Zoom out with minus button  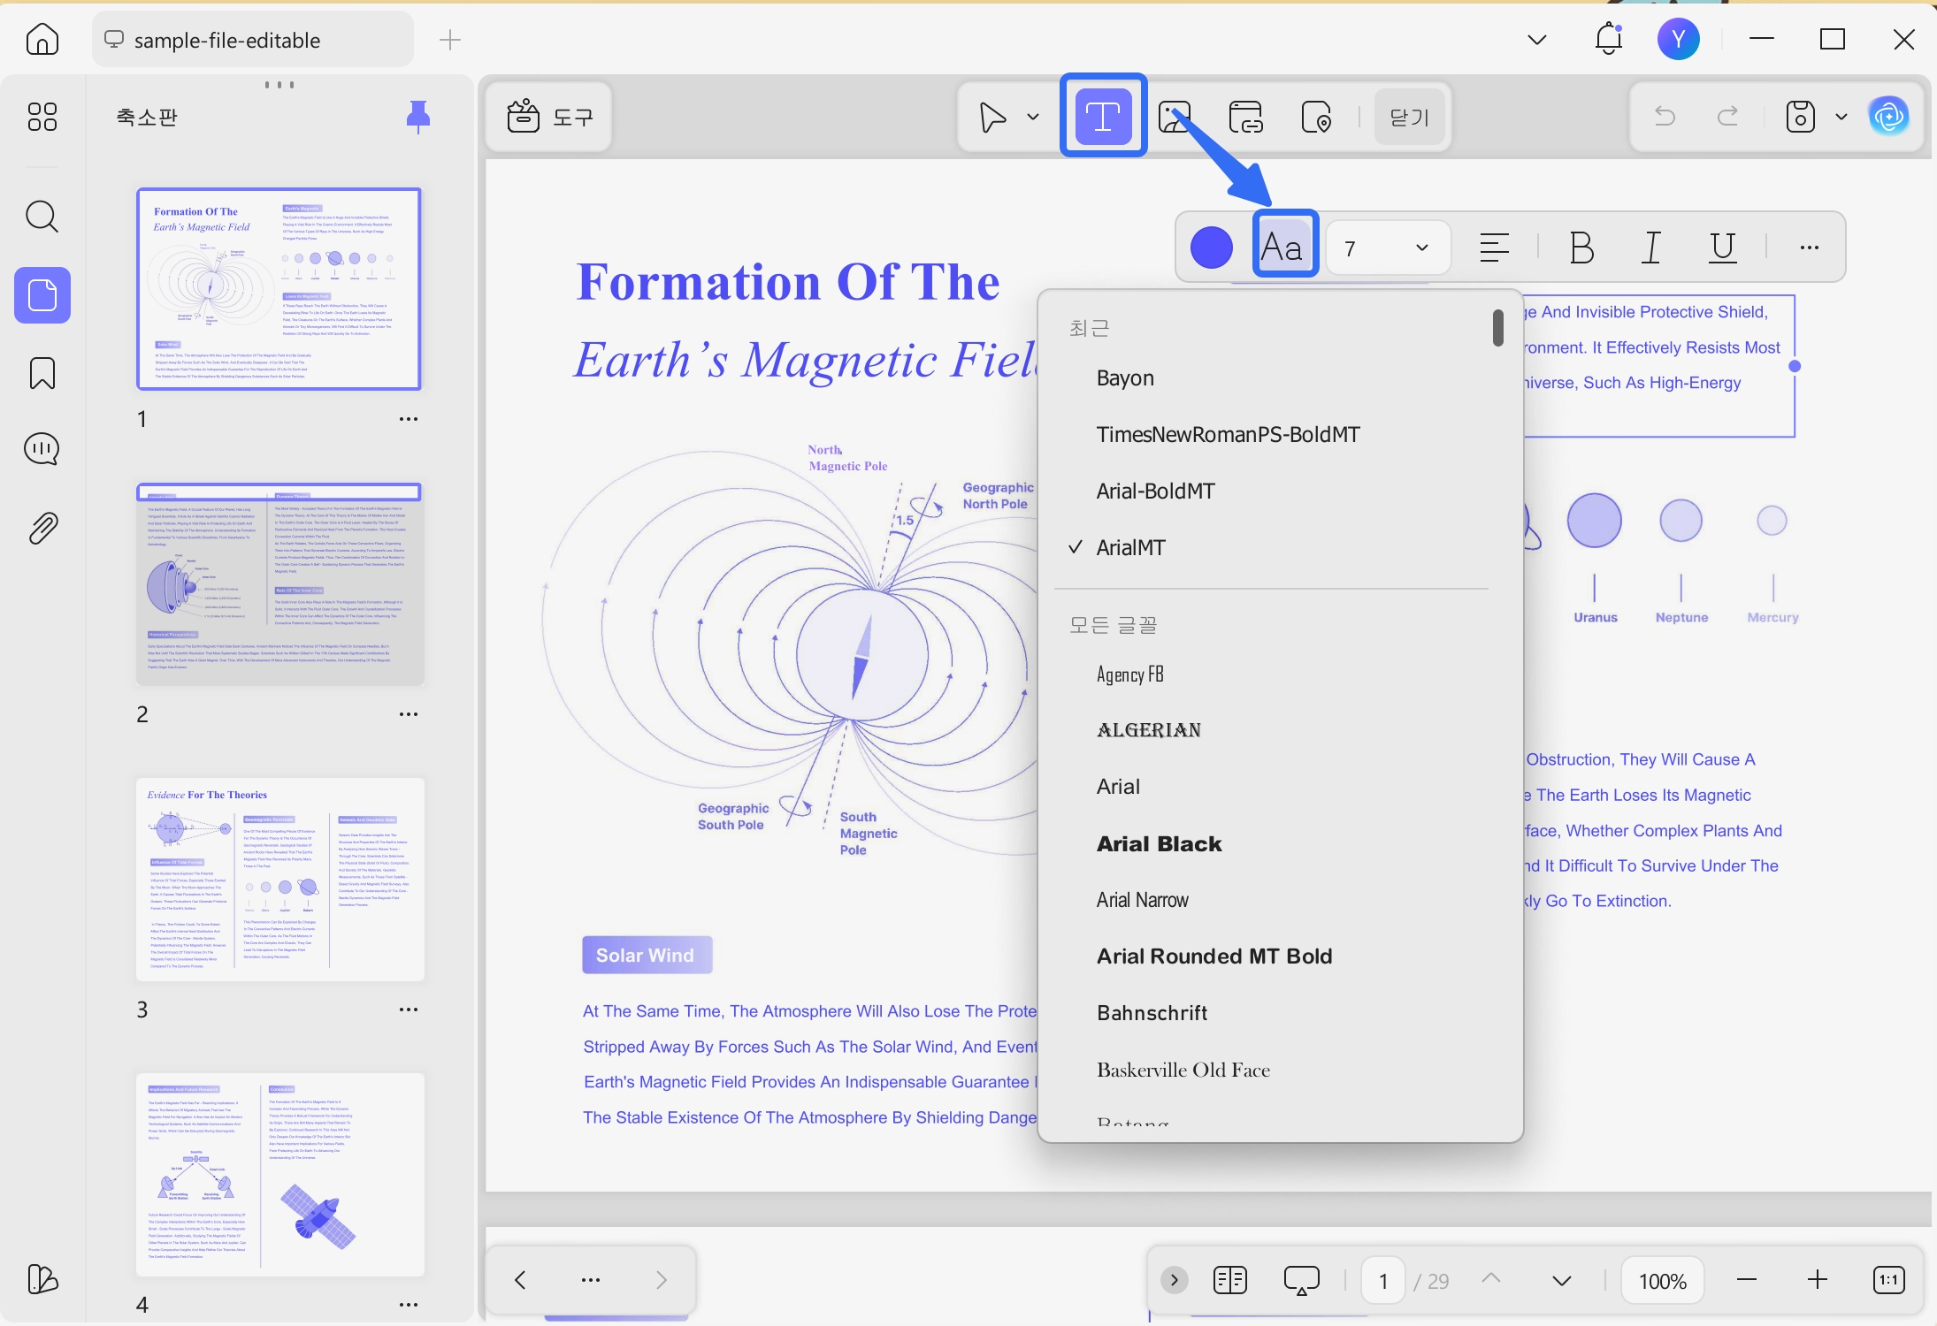point(1747,1280)
